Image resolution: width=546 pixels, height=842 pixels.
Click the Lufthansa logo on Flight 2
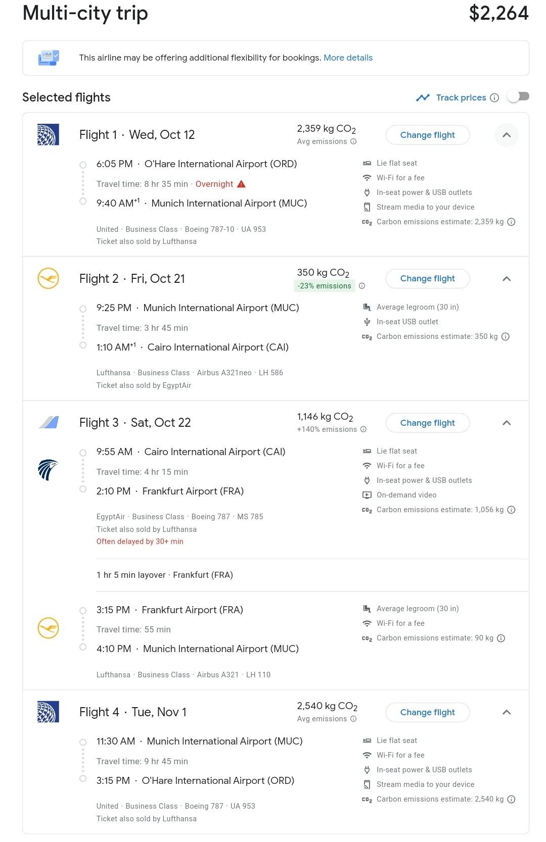pyautogui.click(x=49, y=278)
